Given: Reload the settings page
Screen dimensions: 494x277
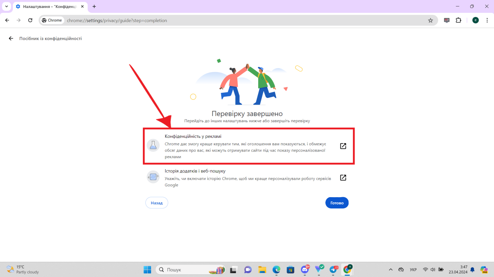Looking at the screenshot, I should point(30,20).
